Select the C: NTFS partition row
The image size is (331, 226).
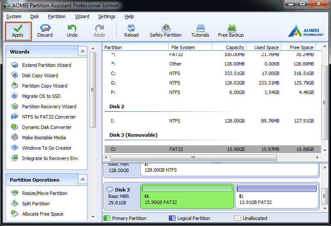click(x=212, y=73)
